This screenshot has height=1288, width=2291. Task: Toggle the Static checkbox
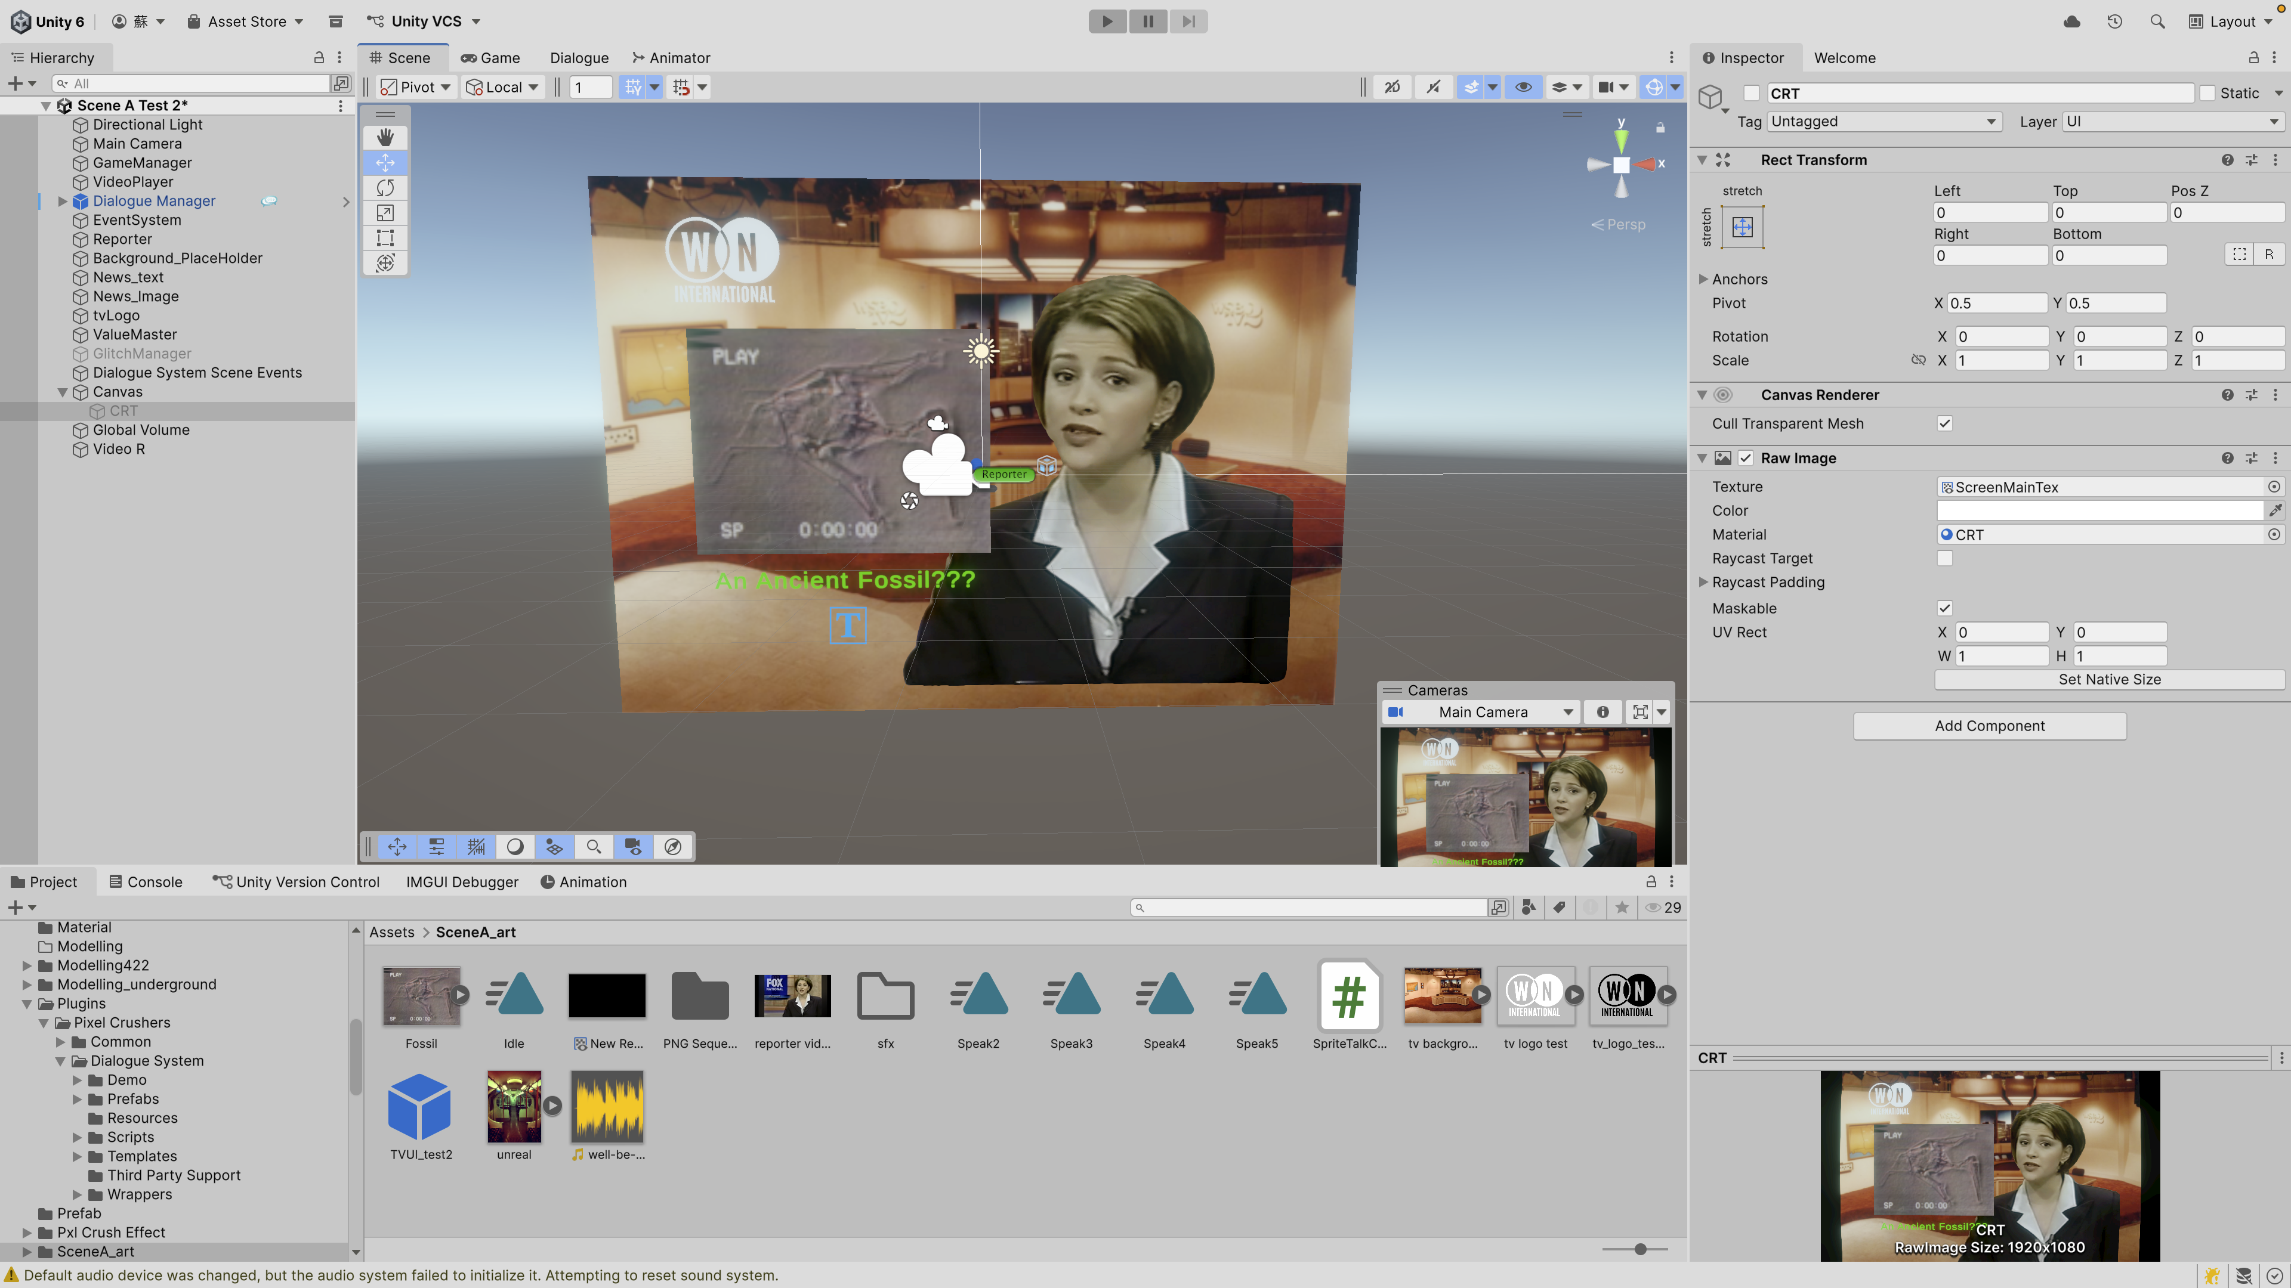click(2207, 94)
